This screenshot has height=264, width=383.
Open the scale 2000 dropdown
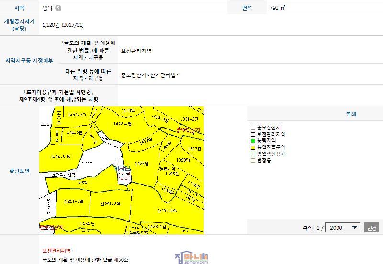342,228
